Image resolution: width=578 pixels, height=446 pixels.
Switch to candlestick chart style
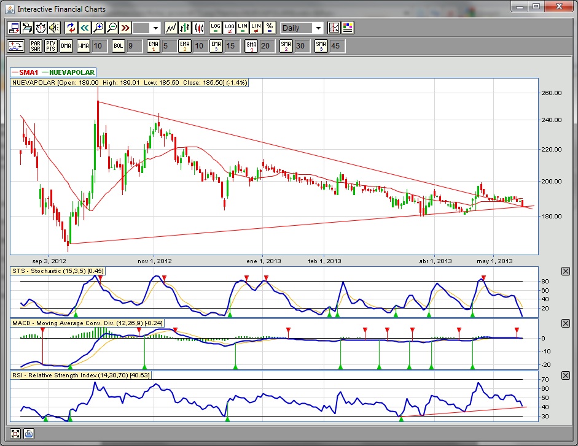198,28
